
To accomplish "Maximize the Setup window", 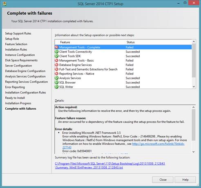I will click(185, 3).
